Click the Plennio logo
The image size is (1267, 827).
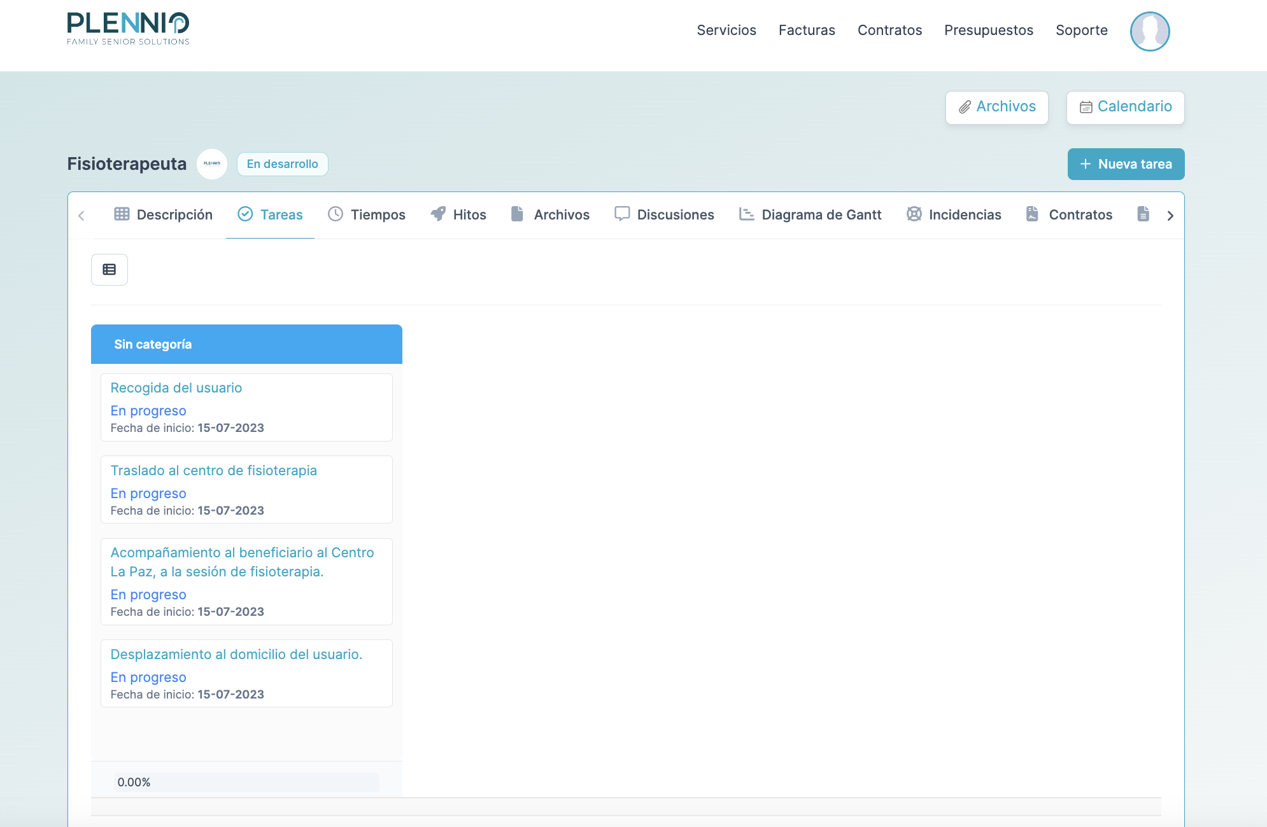128,29
